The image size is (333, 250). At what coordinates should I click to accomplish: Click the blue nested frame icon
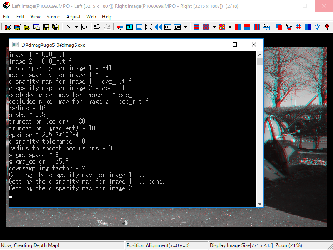click(x=139, y=27)
